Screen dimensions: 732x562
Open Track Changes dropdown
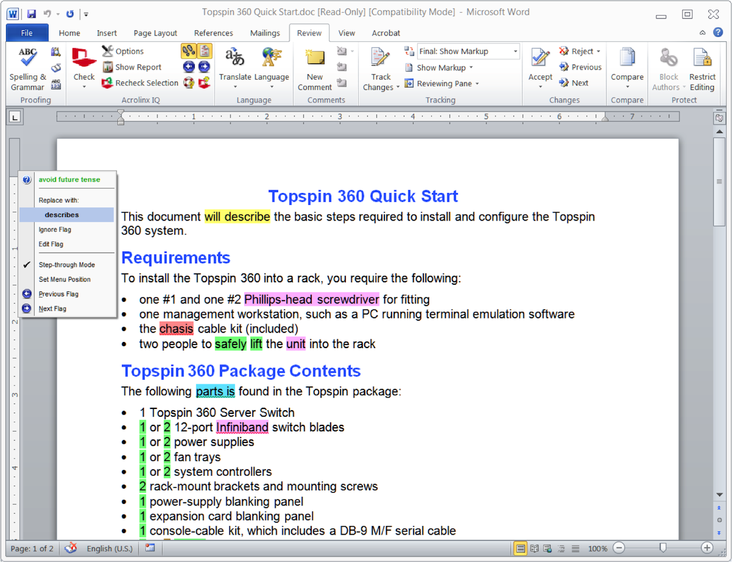coord(381,69)
